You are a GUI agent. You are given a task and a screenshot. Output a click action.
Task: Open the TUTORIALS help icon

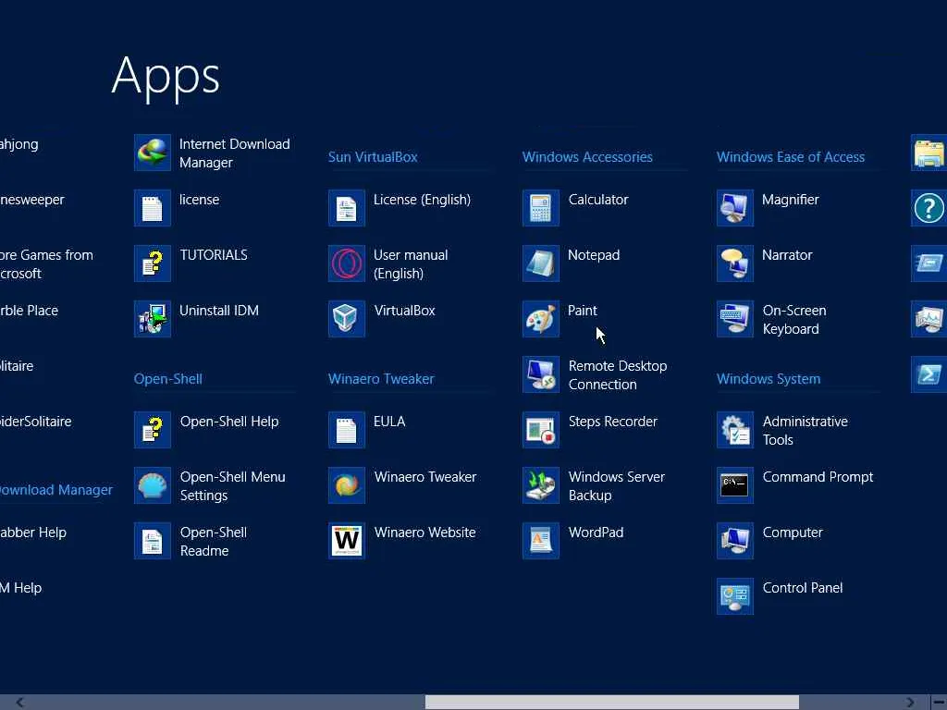coord(153,263)
